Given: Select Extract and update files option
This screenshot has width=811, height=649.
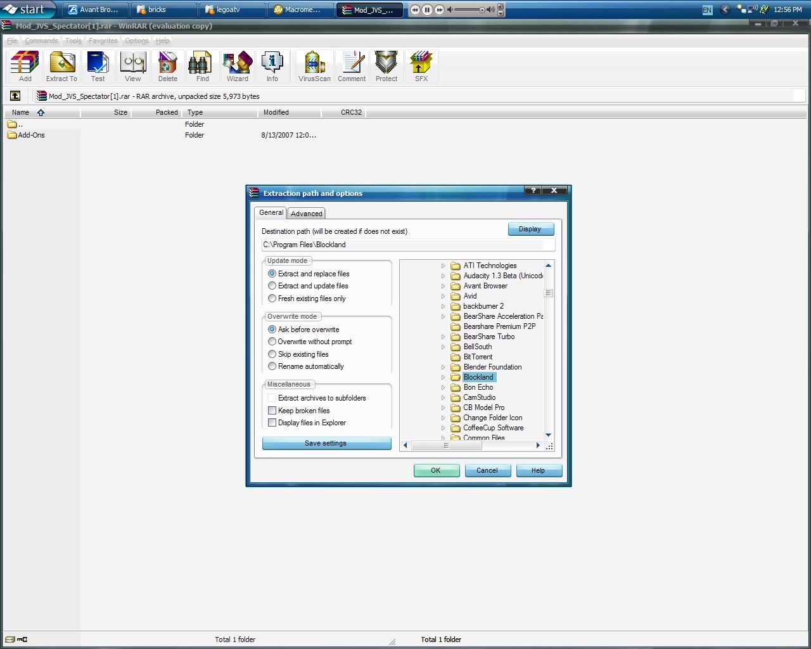Looking at the screenshot, I should click(x=308, y=286).
